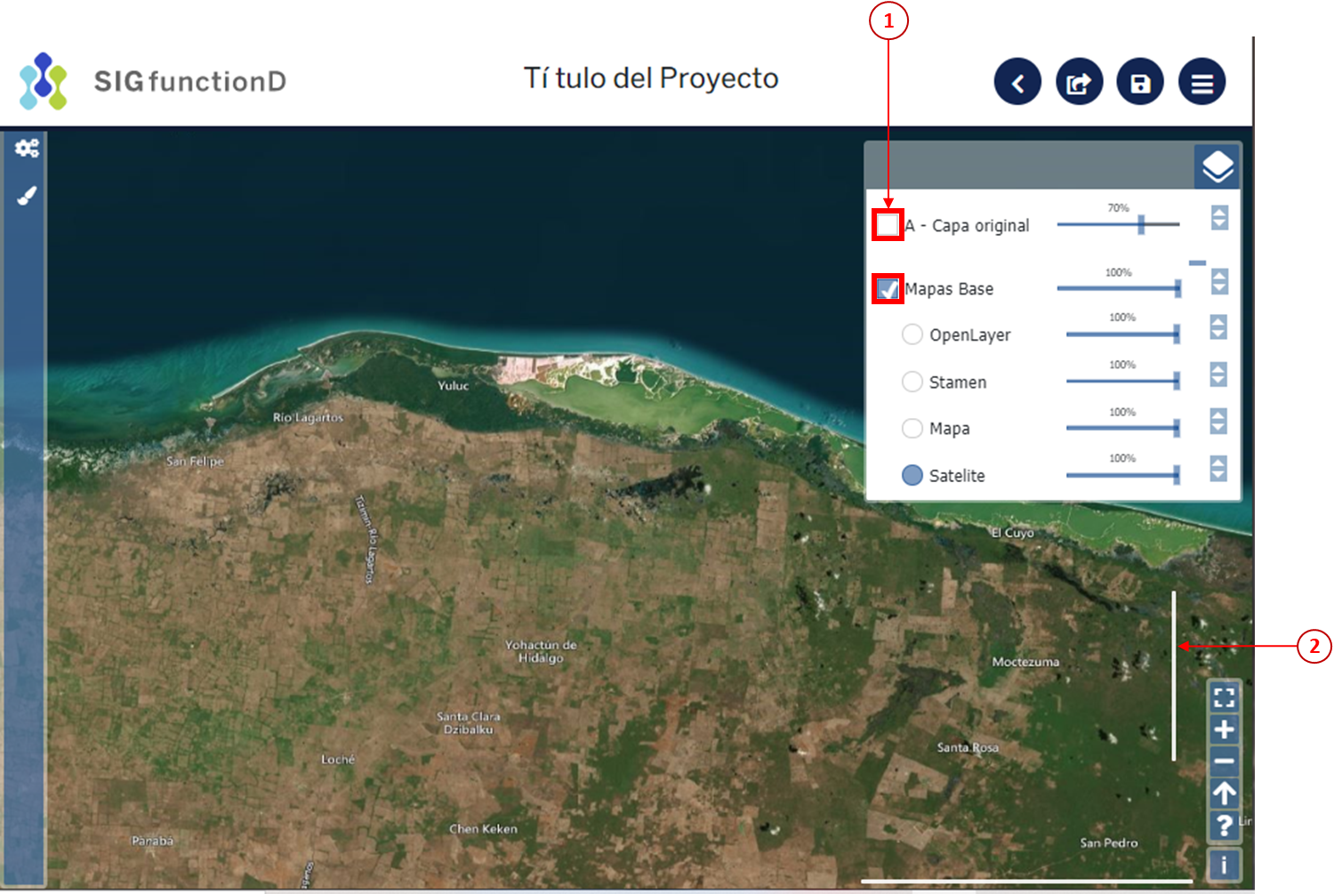Viewport: 1334px width, 894px height.
Task: Click the OpenLayer opacity slider
Action: 1123,334
